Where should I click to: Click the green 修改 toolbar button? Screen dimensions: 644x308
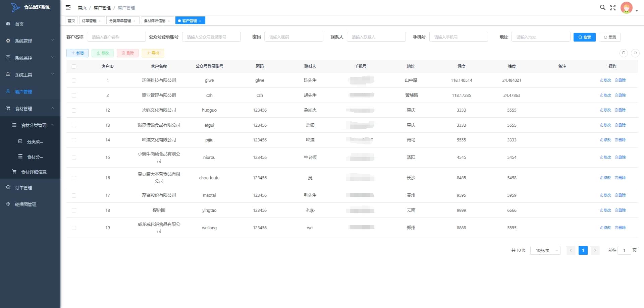[103, 53]
